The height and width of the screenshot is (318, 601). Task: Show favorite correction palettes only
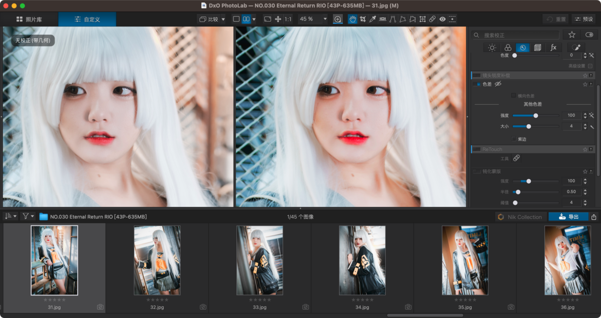(x=571, y=35)
